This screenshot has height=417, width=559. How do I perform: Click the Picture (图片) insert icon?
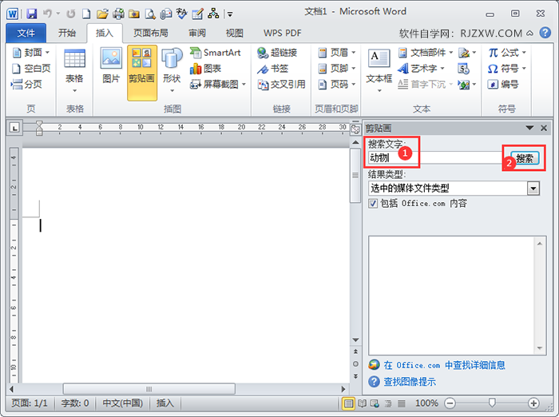(111, 66)
